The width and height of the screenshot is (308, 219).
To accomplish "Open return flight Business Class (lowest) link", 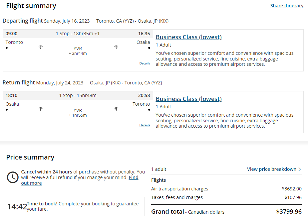I will 188,99.
